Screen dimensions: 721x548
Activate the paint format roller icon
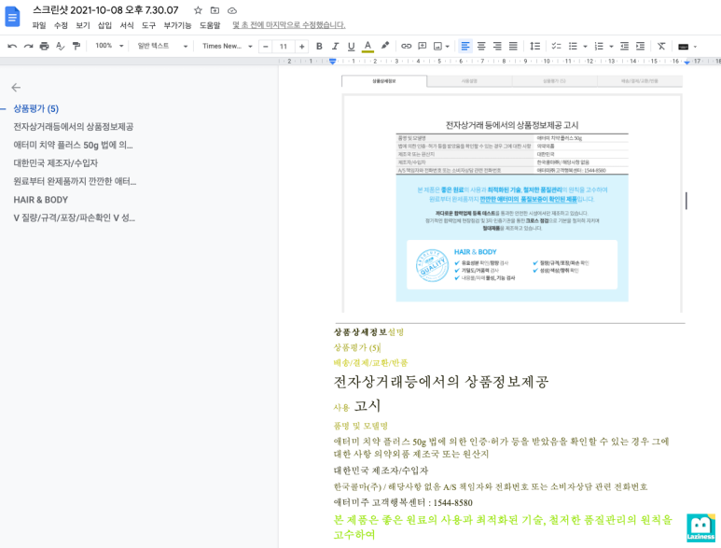click(76, 46)
